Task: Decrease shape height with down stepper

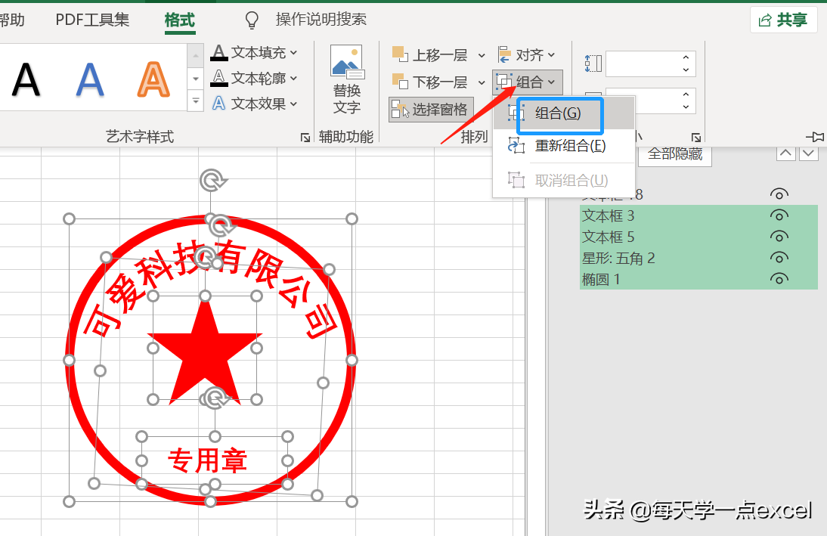Action: pos(686,70)
